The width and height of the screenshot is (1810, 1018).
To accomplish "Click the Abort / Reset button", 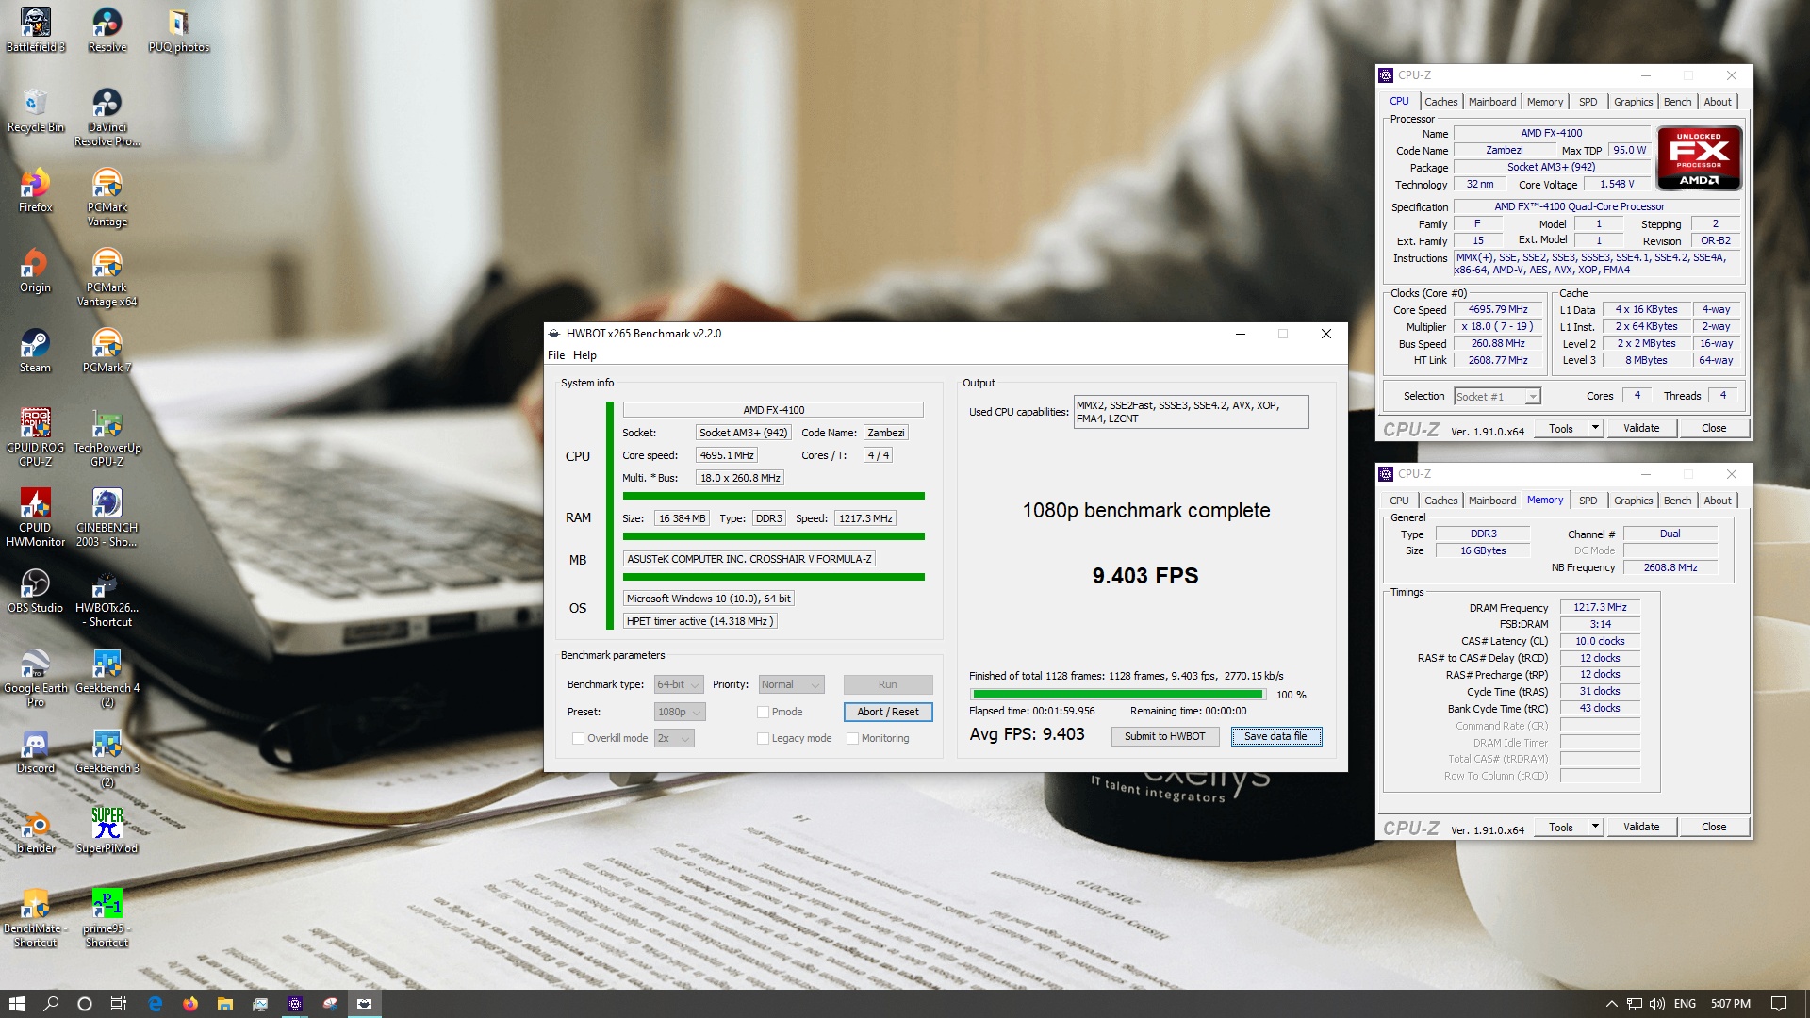I will 888,712.
